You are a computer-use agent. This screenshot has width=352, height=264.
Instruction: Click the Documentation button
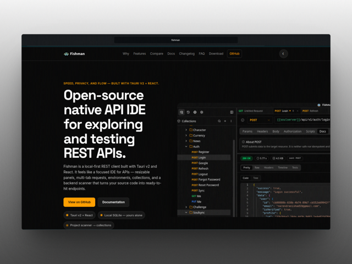[113, 202]
